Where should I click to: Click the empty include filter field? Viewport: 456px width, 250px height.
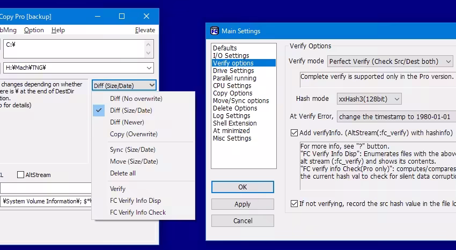46,188
